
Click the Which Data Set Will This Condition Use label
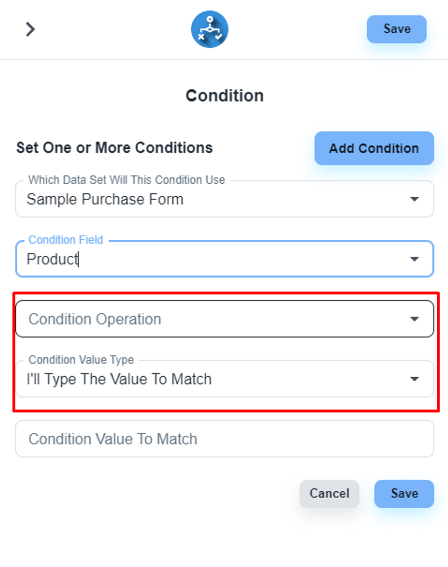click(126, 180)
